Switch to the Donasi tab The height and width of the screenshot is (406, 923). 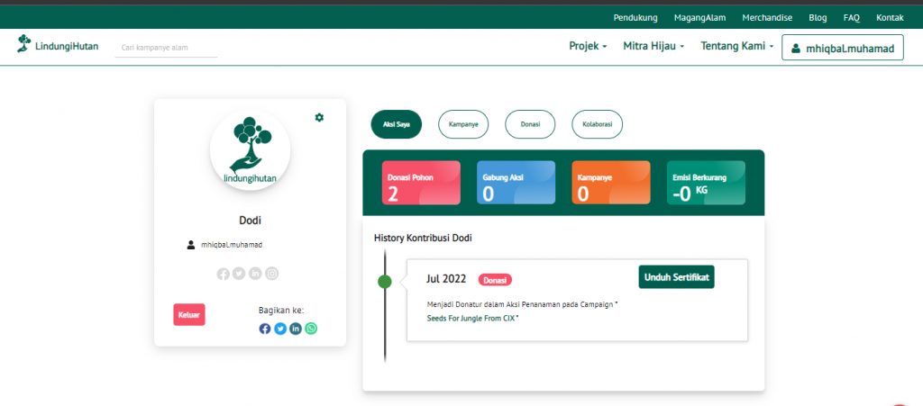point(530,124)
